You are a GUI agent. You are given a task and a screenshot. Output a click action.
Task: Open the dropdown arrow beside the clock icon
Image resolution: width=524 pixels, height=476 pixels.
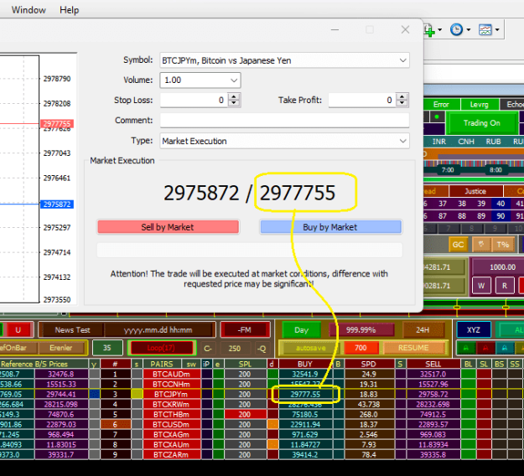tap(468, 30)
